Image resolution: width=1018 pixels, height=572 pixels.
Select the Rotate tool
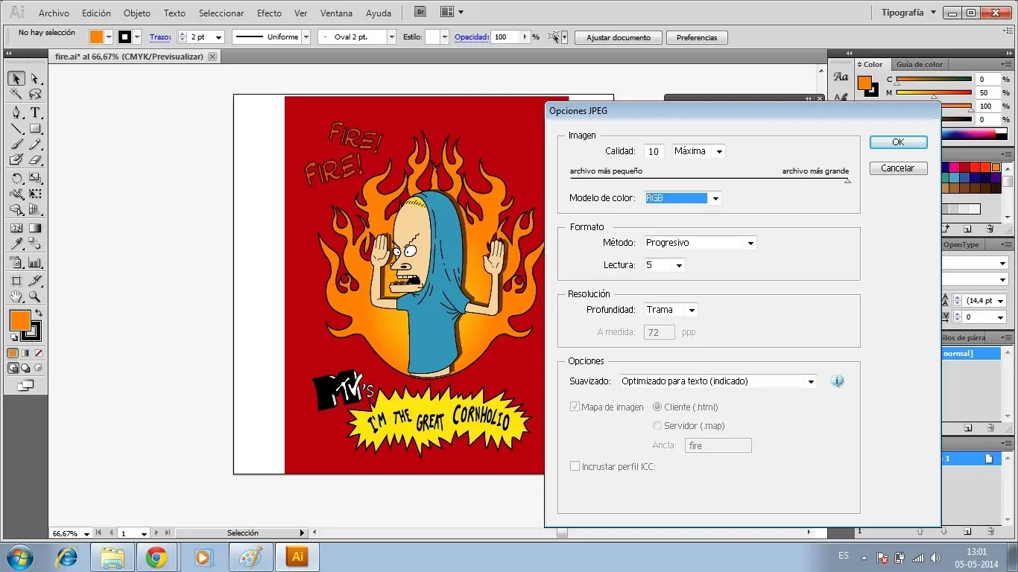16,178
